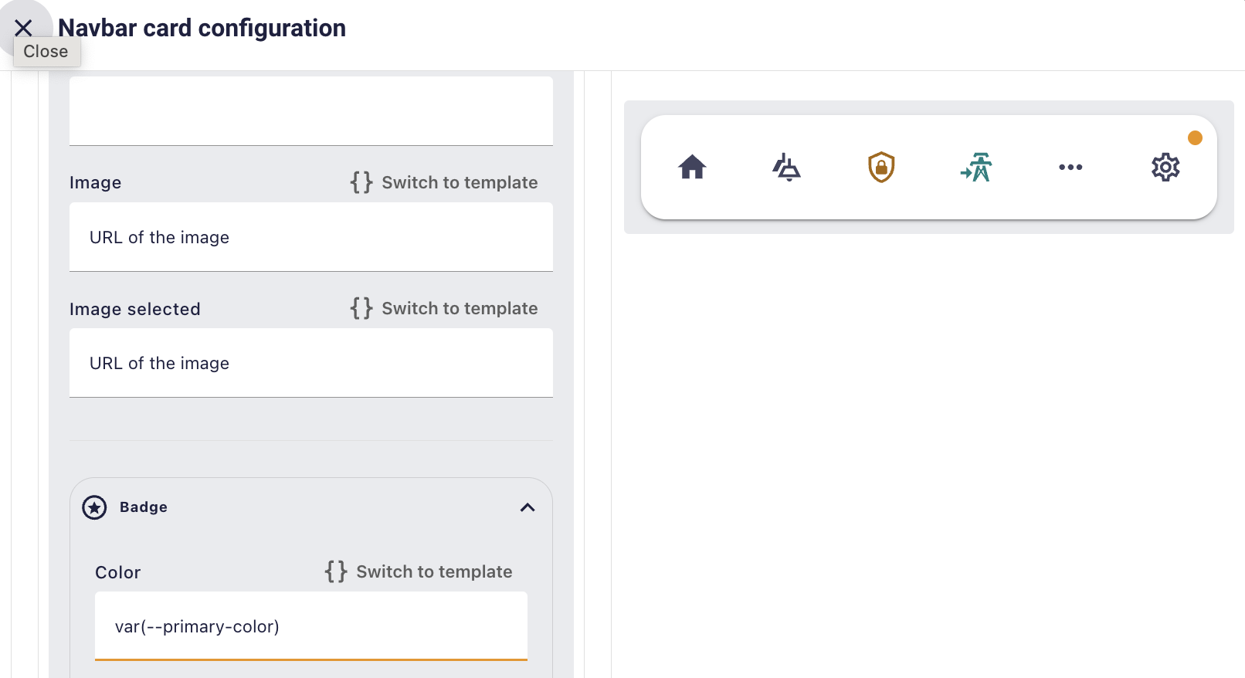Screen dimensions: 1245x678
Task: Close the Navbar card configuration dialog
Action: 24,29
